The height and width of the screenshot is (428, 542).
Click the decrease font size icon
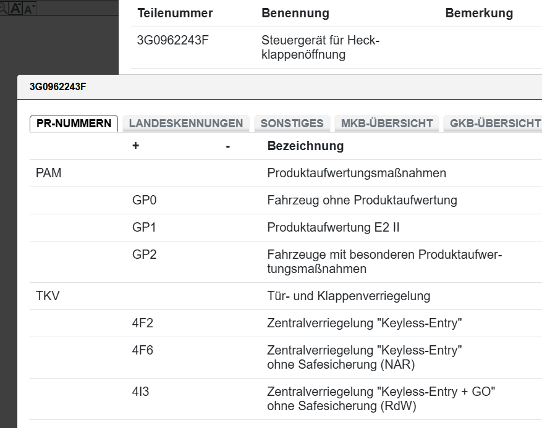29,9
